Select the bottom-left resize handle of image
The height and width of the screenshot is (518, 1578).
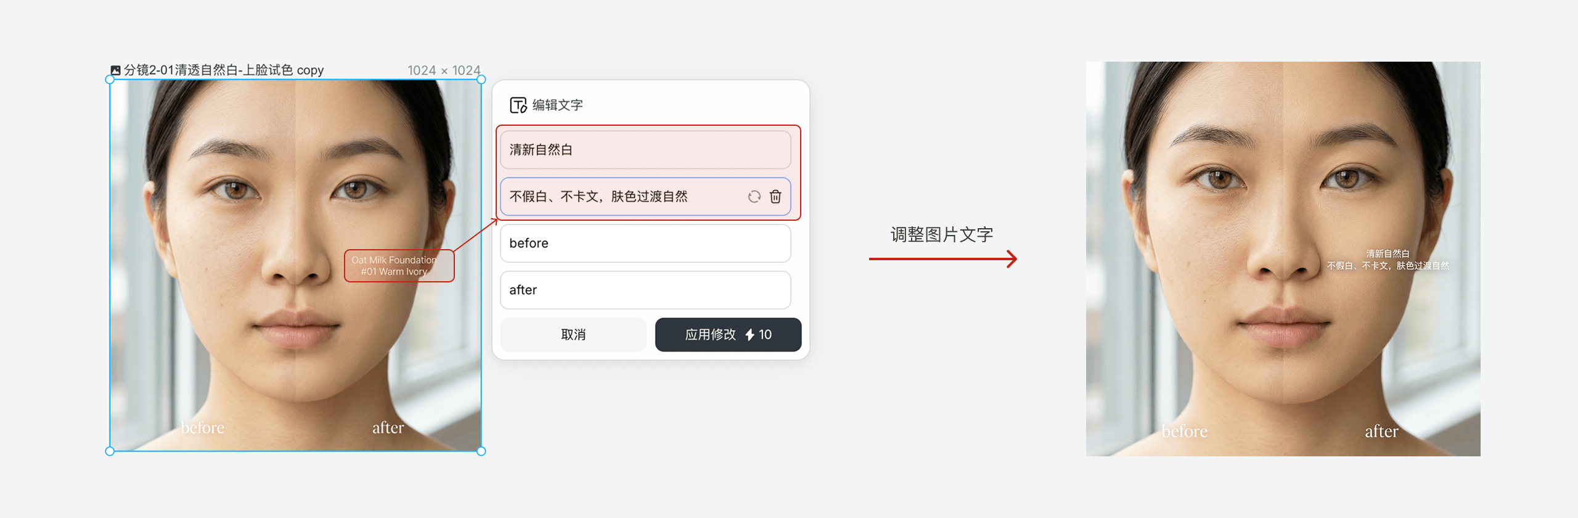(x=110, y=451)
